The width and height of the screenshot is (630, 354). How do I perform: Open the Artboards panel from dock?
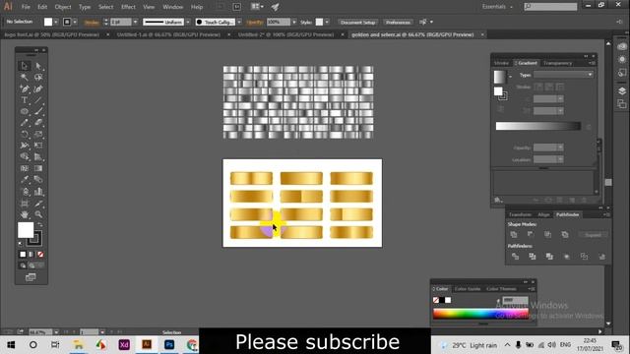pyautogui.click(x=622, y=104)
